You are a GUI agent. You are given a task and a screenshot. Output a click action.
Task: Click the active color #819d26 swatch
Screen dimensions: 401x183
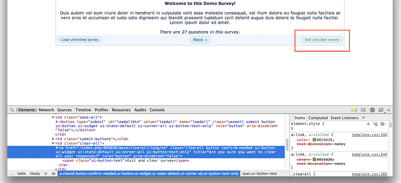click(x=314, y=140)
